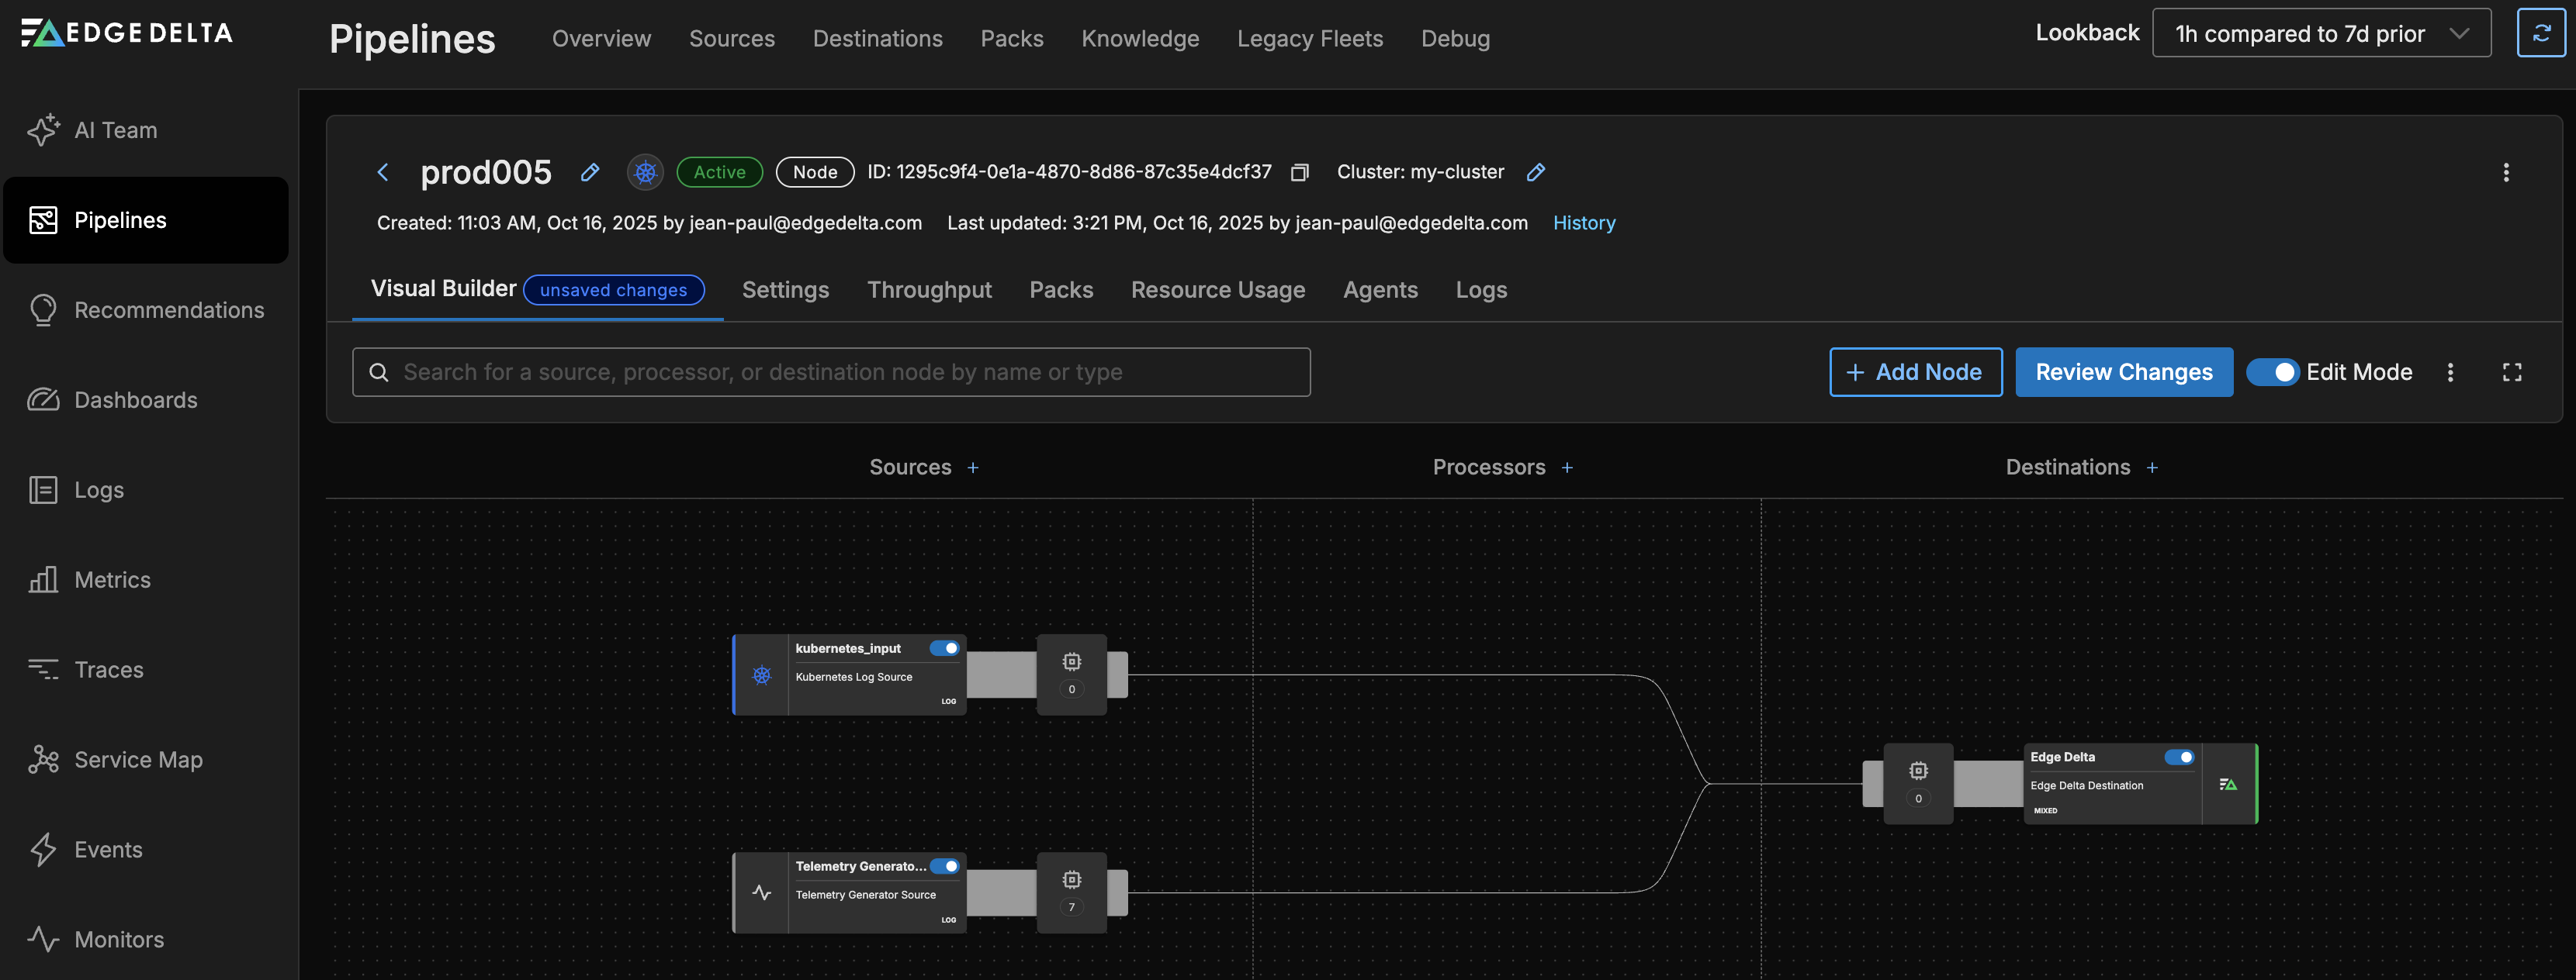Click the Review Changes button

coord(2123,373)
